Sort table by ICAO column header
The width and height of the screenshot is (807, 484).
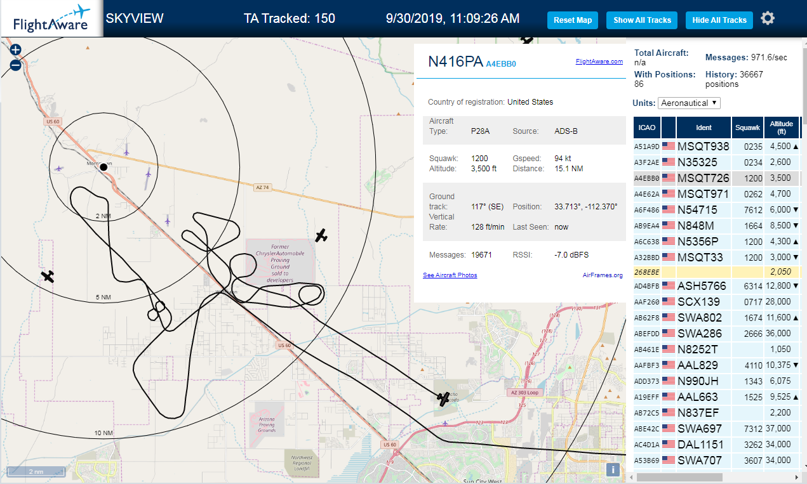[646, 128]
